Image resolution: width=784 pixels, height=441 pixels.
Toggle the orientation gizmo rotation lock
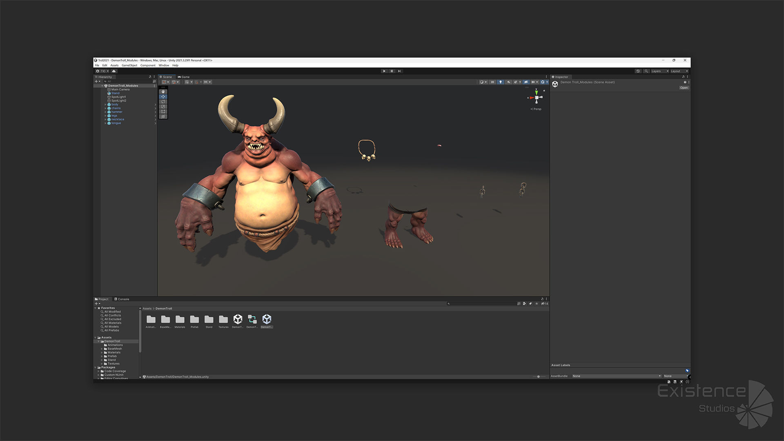click(x=544, y=91)
